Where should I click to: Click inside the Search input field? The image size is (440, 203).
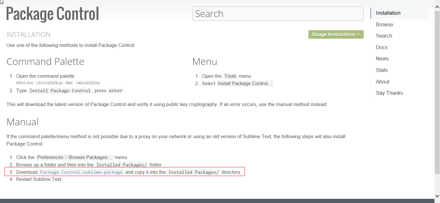pyautogui.click(x=278, y=13)
